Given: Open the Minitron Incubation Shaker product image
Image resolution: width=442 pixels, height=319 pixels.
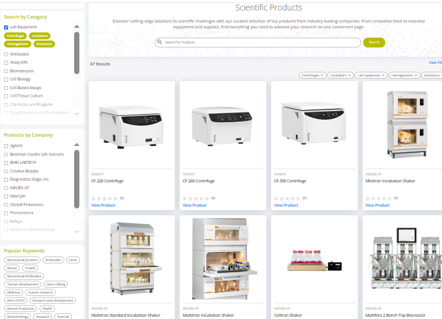Looking at the screenshot, I should click(x=407, y=124).
